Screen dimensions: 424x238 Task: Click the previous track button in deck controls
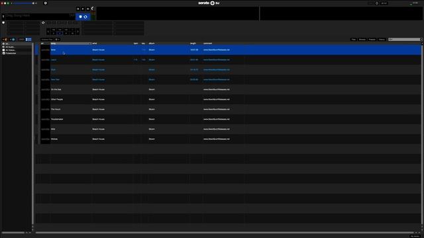click(x=78, y=9)
